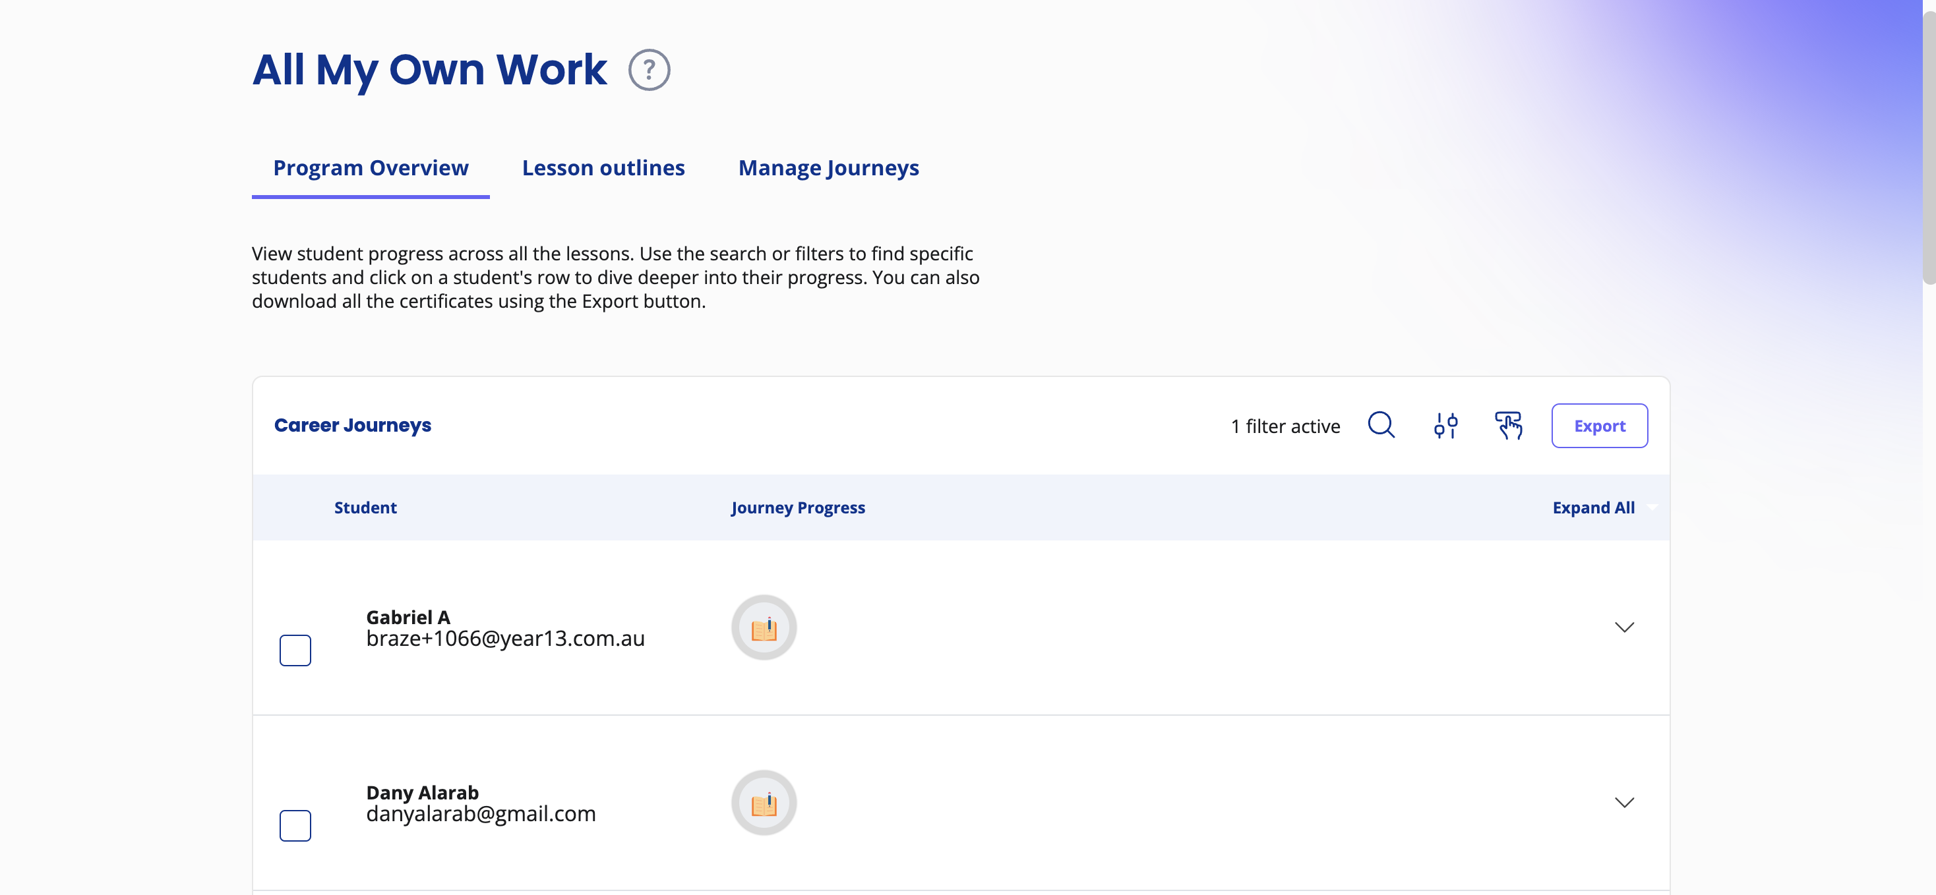Image resolution: width=1936 pixels, height=895 pixels.
Task: Open the filter sliders icon
Action: [x=1445, y=425]
